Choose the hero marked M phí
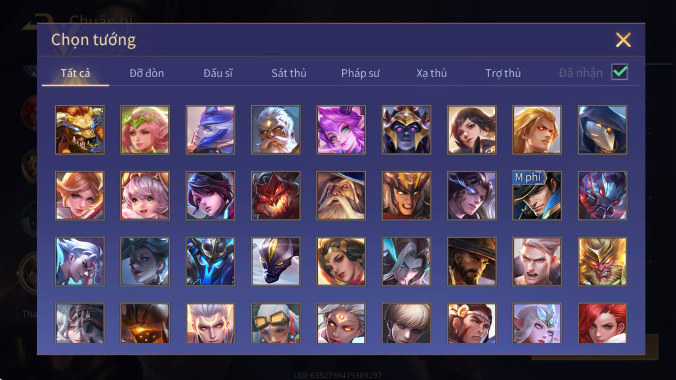Image resolution: width=676 pixels, height=380 pixels. 537,195
